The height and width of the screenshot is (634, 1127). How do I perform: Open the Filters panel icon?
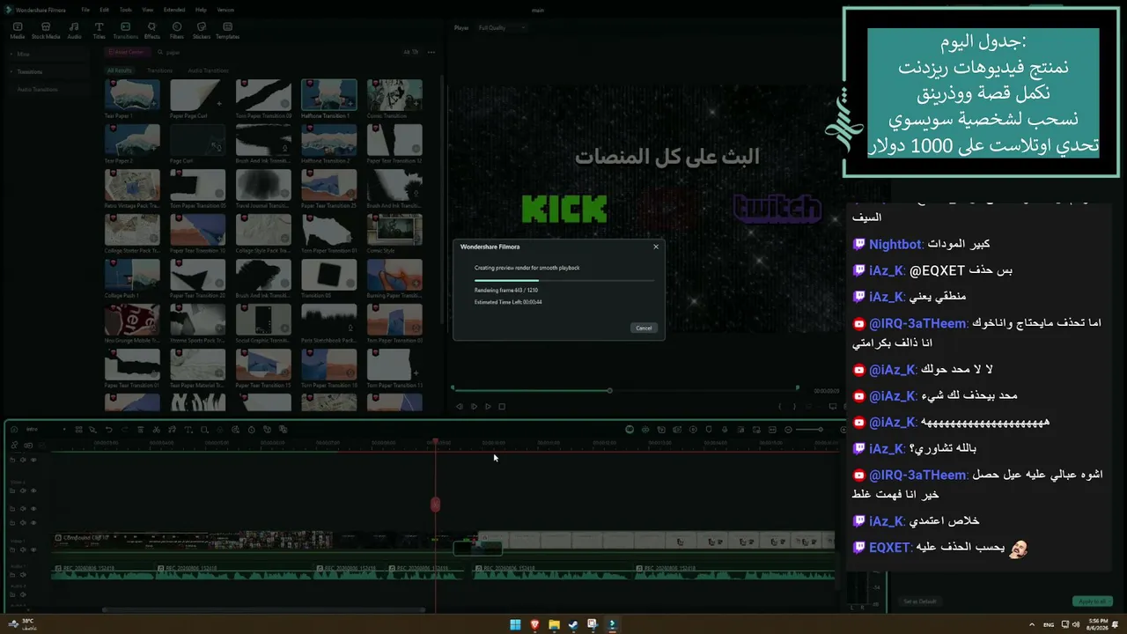[x=177, y=27]
